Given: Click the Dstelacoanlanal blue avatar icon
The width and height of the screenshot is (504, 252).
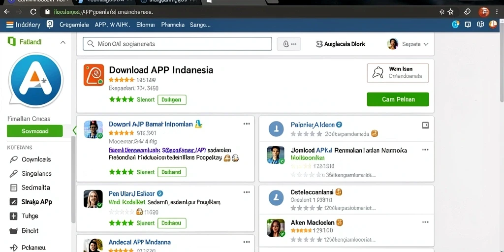Looking at the screenshot, I should (x=276, y=198).
